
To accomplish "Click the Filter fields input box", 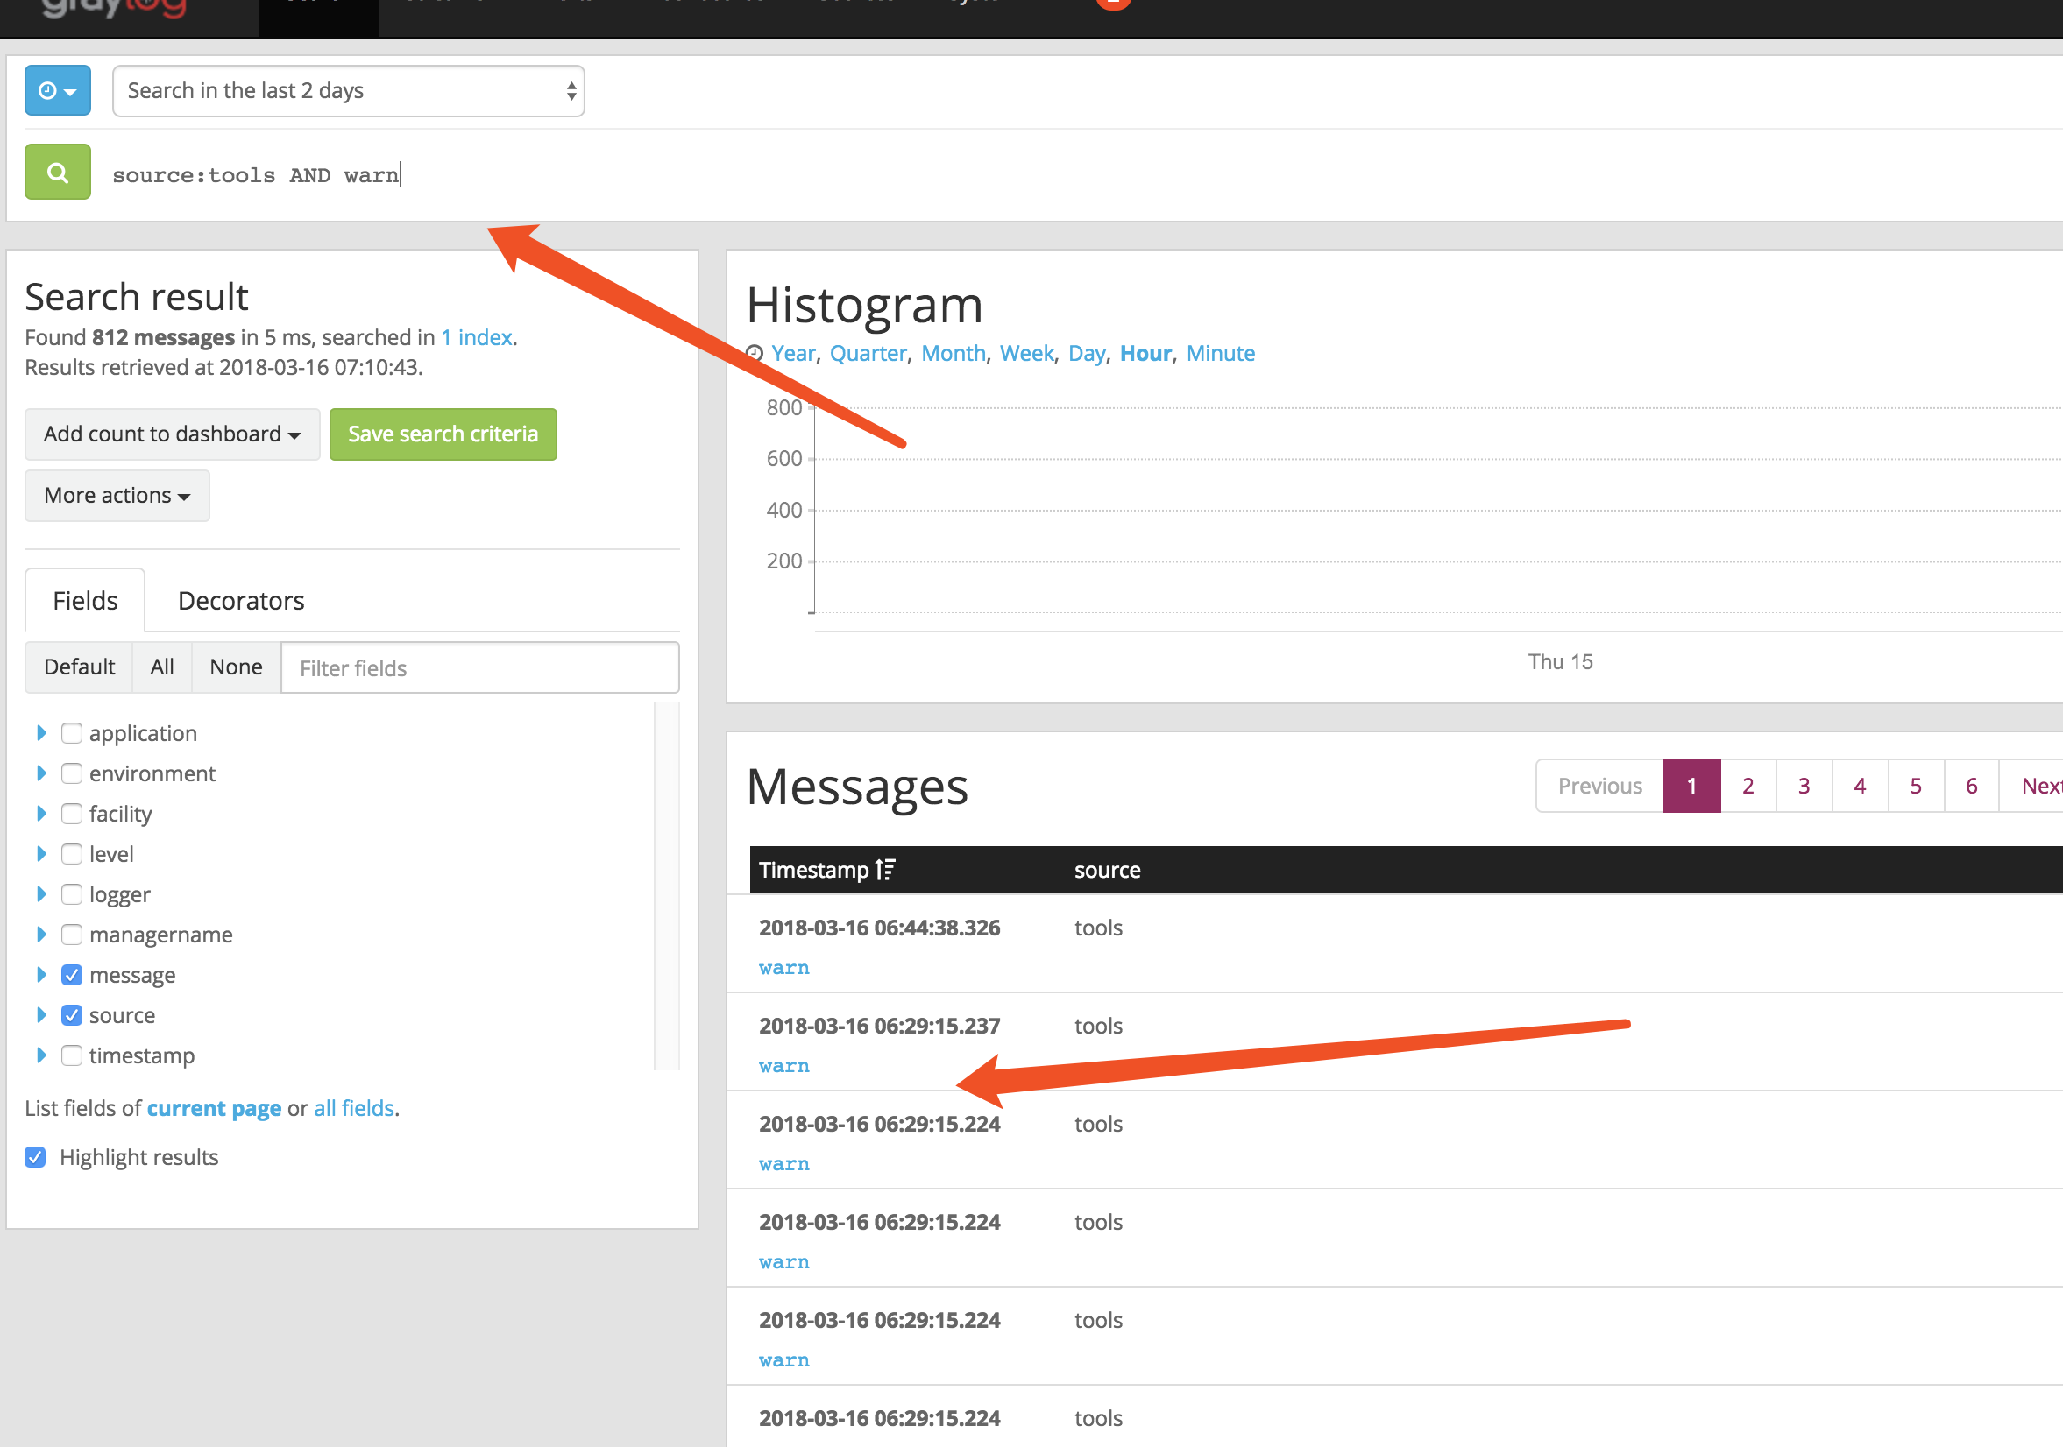I will click(x=479, y=668).
